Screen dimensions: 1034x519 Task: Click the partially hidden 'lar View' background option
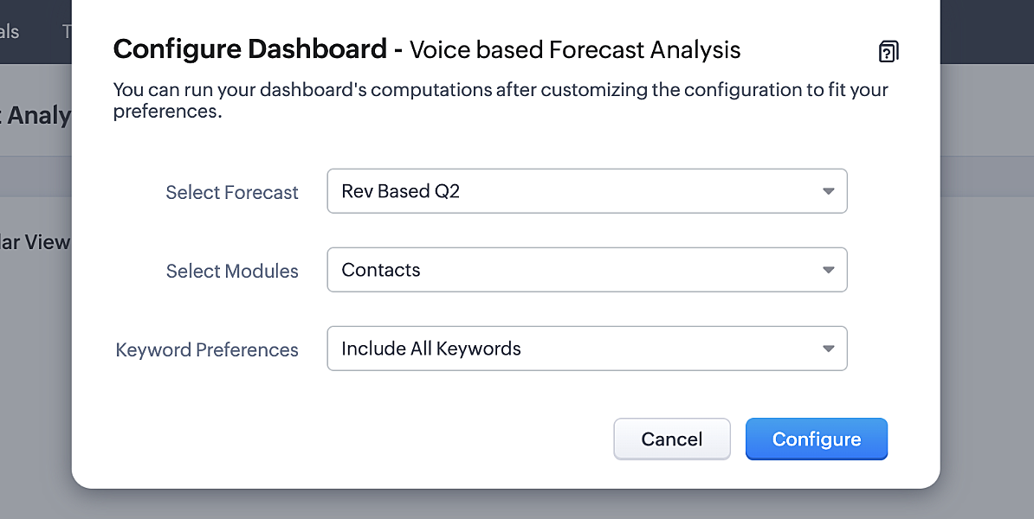(x=35, y=242)
